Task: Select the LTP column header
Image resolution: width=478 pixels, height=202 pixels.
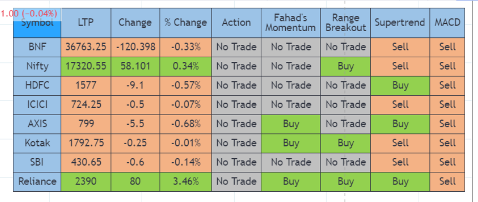Action: 86,23
